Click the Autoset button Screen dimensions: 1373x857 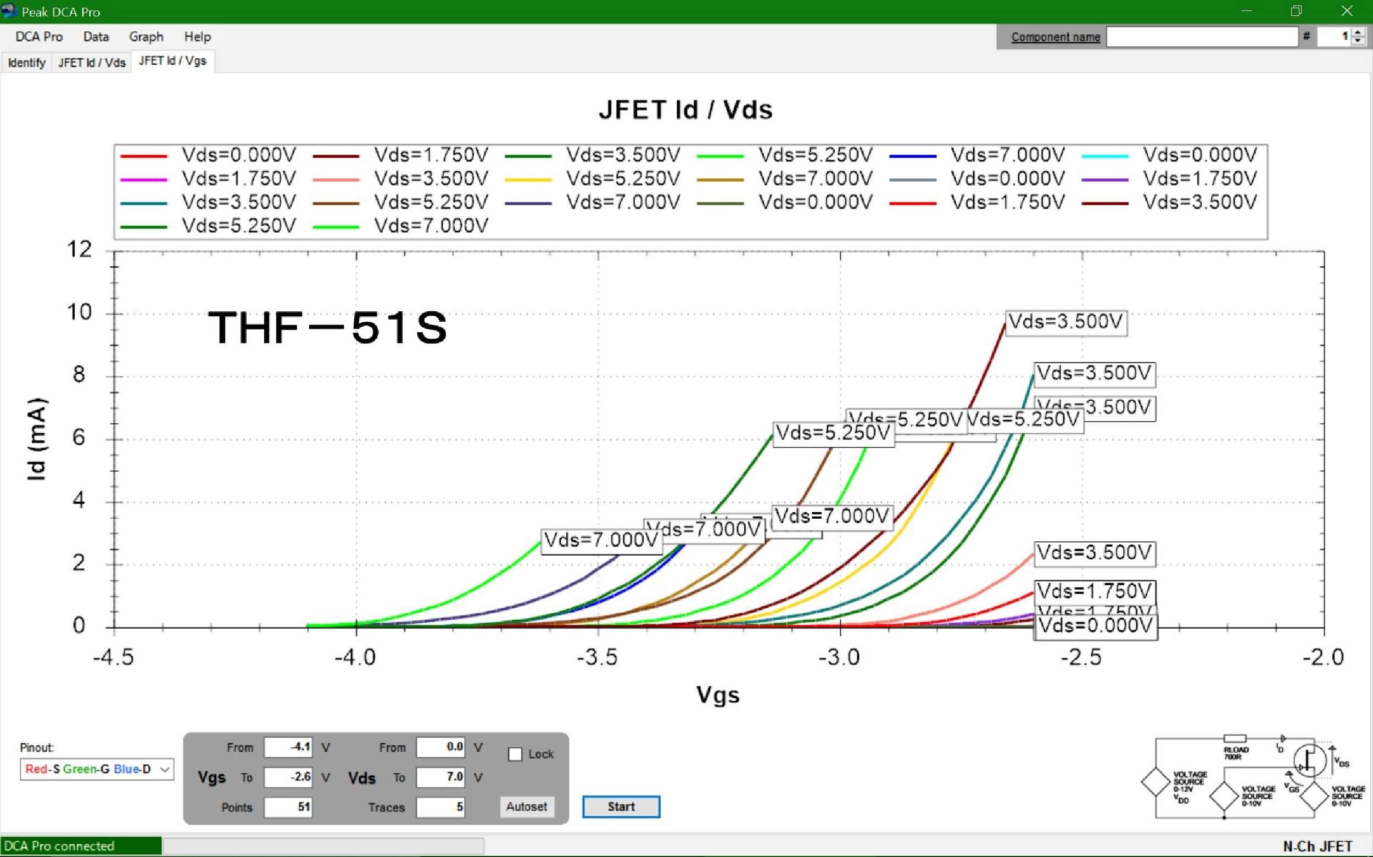click(526, 806)
